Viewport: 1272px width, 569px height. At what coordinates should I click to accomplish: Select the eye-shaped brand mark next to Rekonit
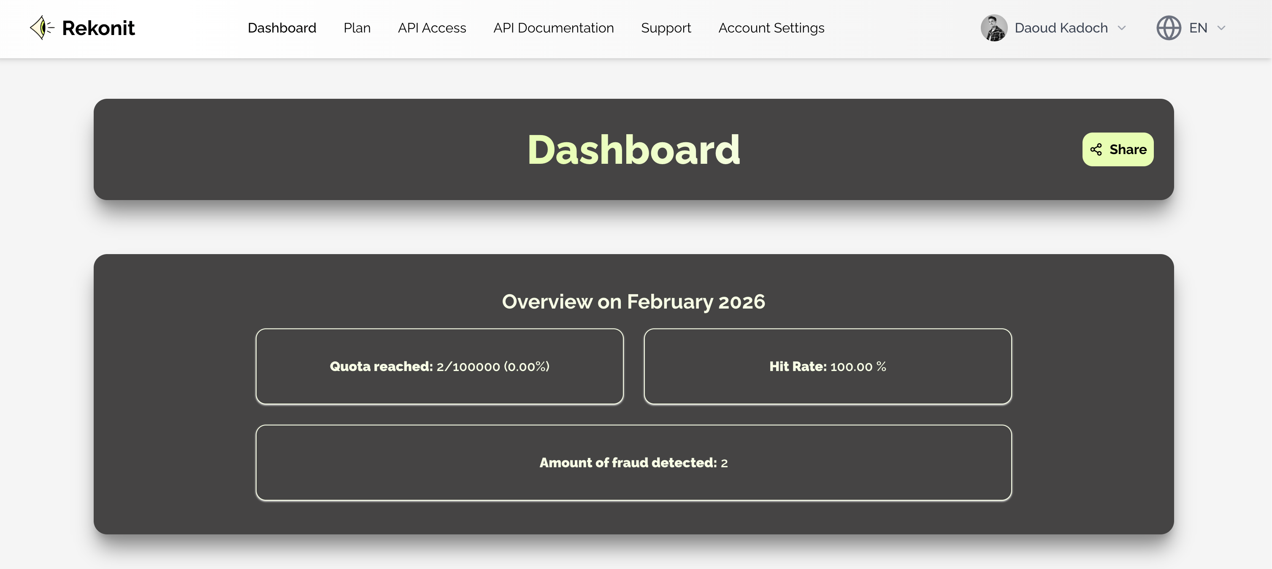[x=42, y=27]
